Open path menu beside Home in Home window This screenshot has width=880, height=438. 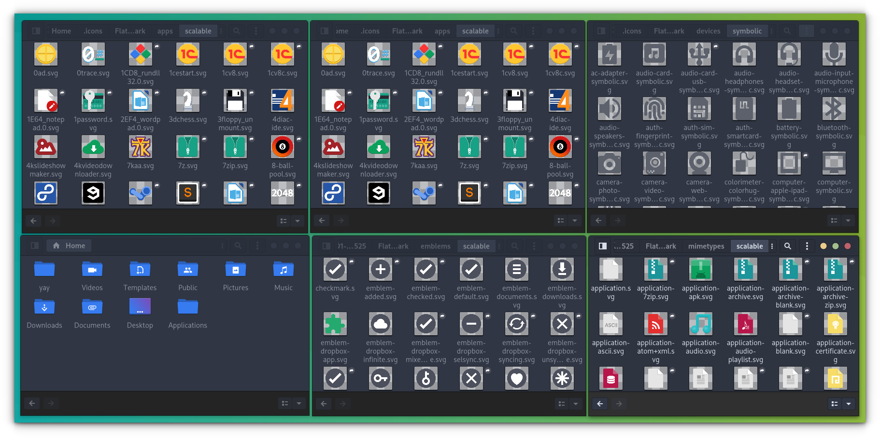pos(223,246)
